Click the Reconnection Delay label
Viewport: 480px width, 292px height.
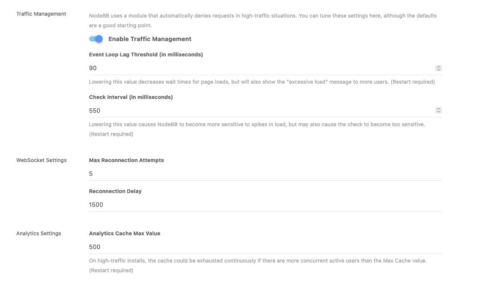[115, 191]
